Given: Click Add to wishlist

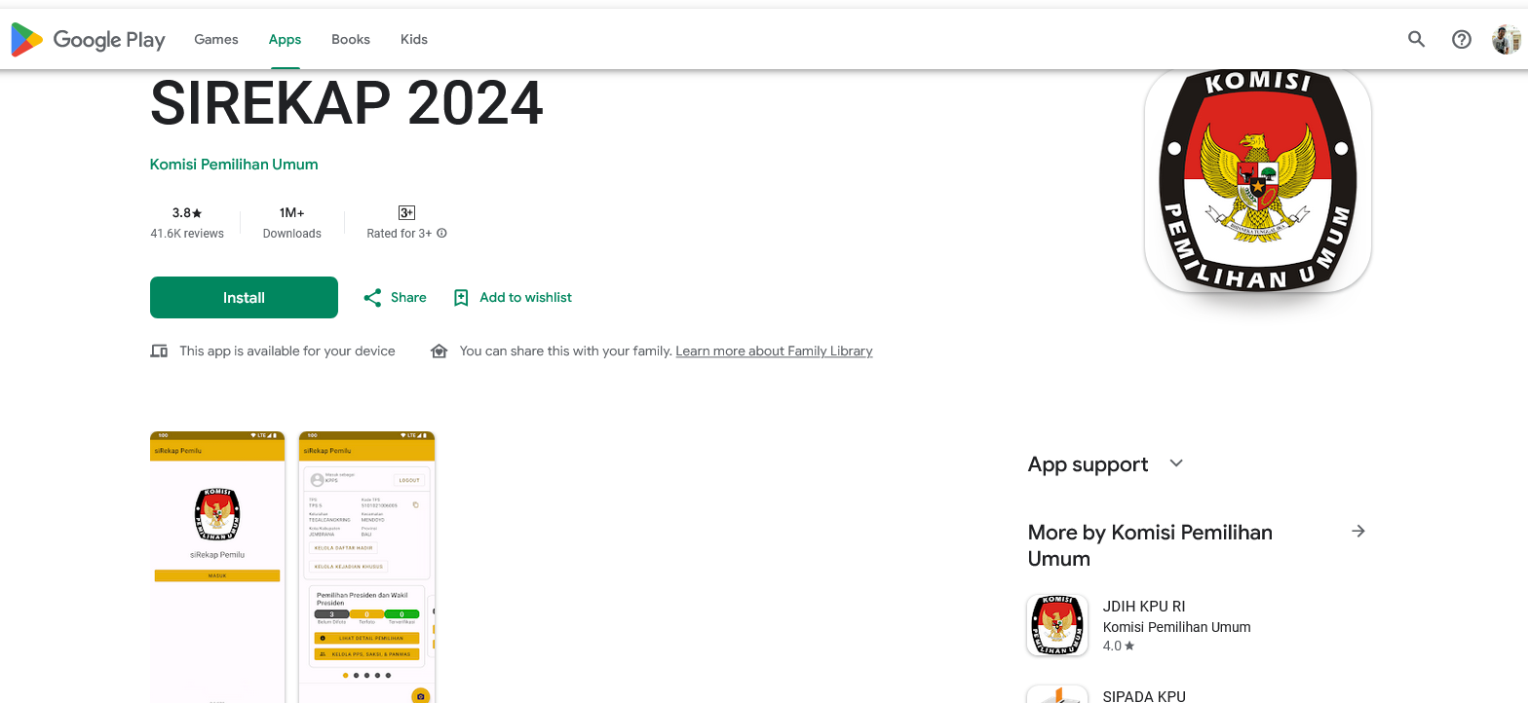Looking at the screenshot, I should tap(526, 298).
